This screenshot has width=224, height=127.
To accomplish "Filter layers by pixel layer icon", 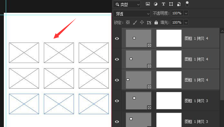I will pos(148,4).
